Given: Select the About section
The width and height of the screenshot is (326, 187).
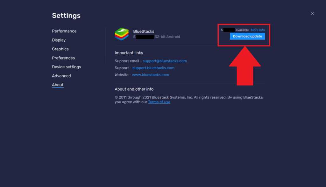Looking at the screenshot, I should click(x=58, y=85).
